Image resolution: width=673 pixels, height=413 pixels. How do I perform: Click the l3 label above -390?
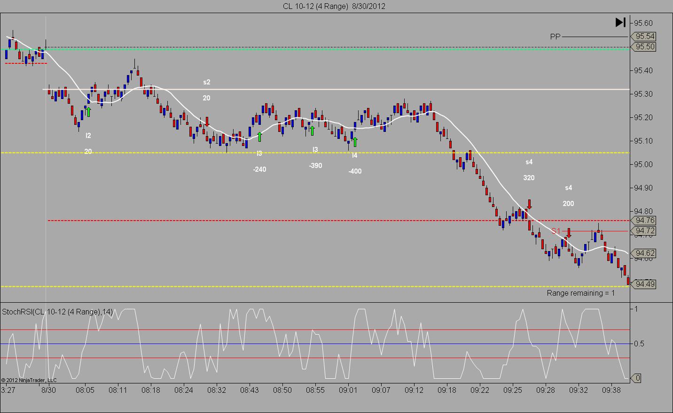pyautogui.click(x=315, y=150)
